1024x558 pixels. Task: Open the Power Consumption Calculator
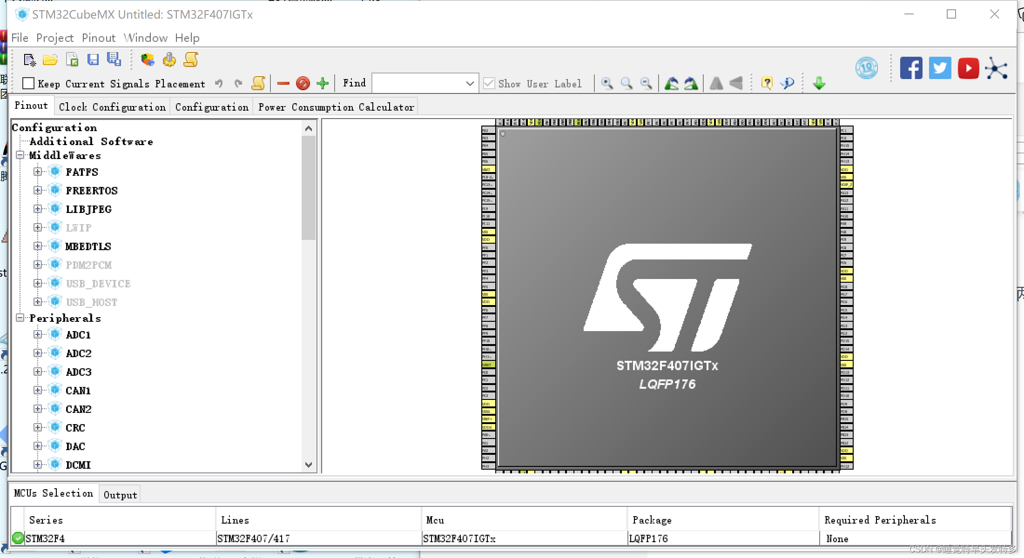[336, 106]
